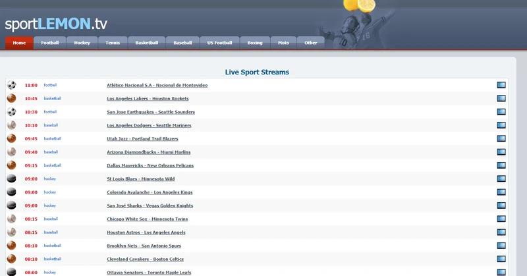Open San José Sharks - Vegas Golden Knights link
527x276 pixels.
[x=150, y=206]
